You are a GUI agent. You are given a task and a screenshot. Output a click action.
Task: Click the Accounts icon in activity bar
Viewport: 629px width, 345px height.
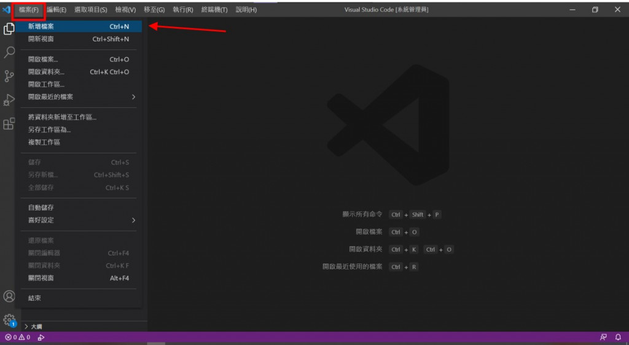pos(9,296)
